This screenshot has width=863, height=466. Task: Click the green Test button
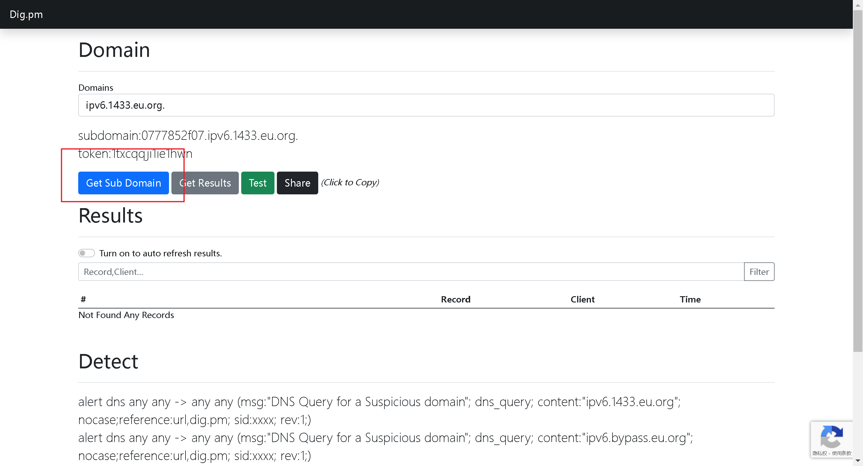click(258, 183)
